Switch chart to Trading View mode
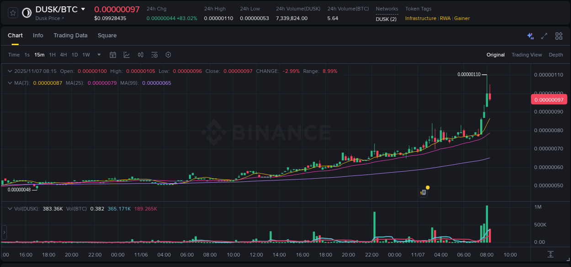Viewport: 571px width, 267px height. 527,55
